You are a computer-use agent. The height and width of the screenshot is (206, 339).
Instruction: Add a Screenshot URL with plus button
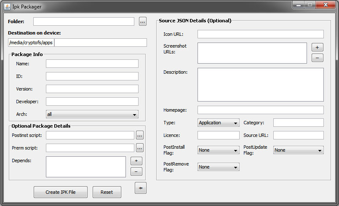pyautogui.click(x=317, y=47)
